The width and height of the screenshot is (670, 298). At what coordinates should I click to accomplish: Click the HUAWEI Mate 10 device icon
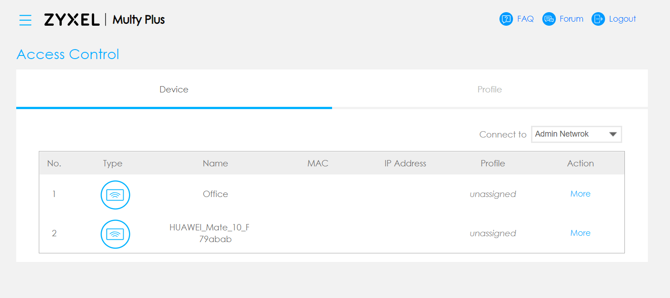coord(115,234)
